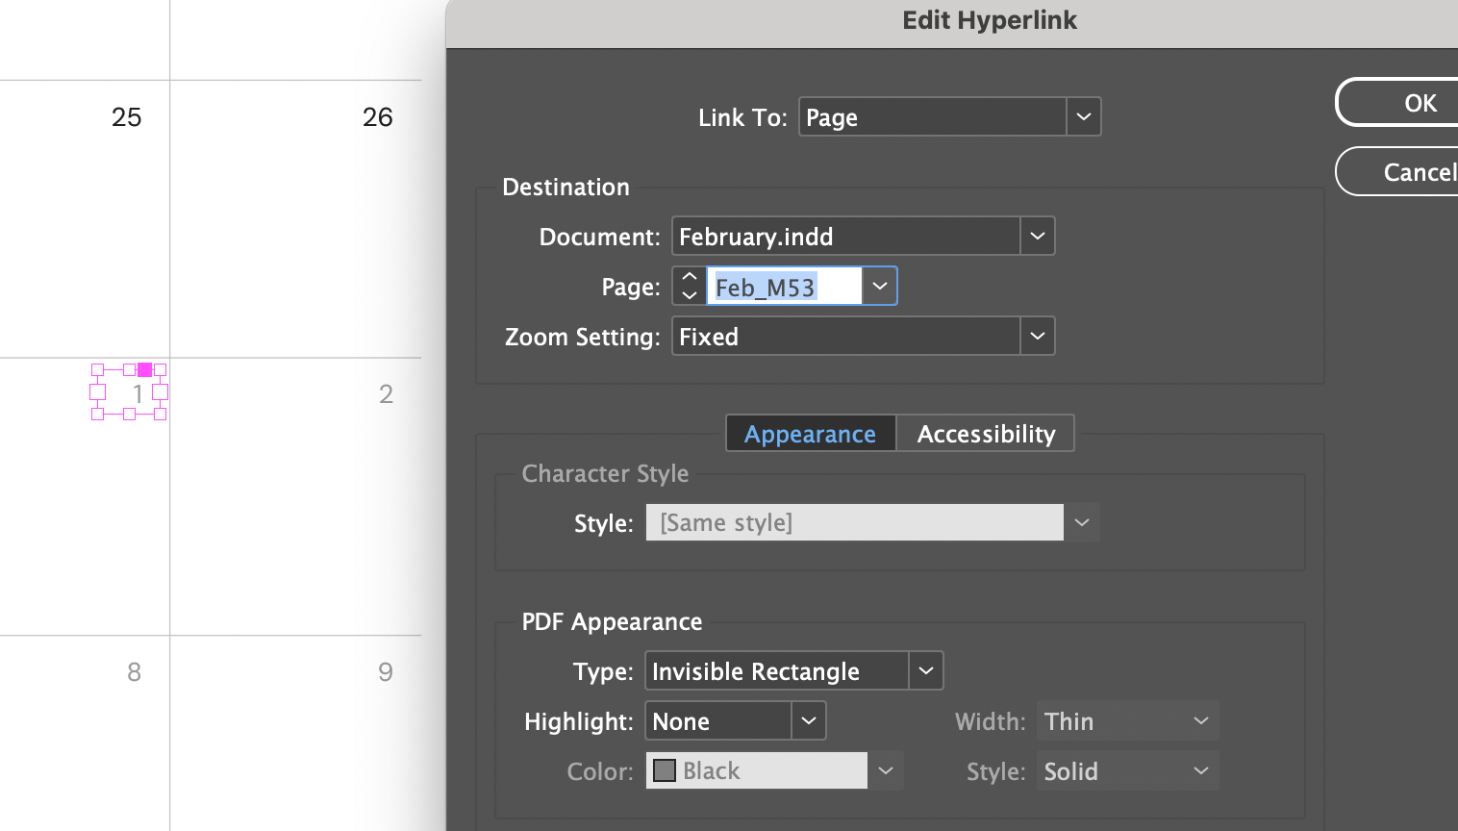The width and height of the screenshot is (1458, 831).
Task: Open the PDF Appearance Type dropdown
Action: click(x=924, y=670)
